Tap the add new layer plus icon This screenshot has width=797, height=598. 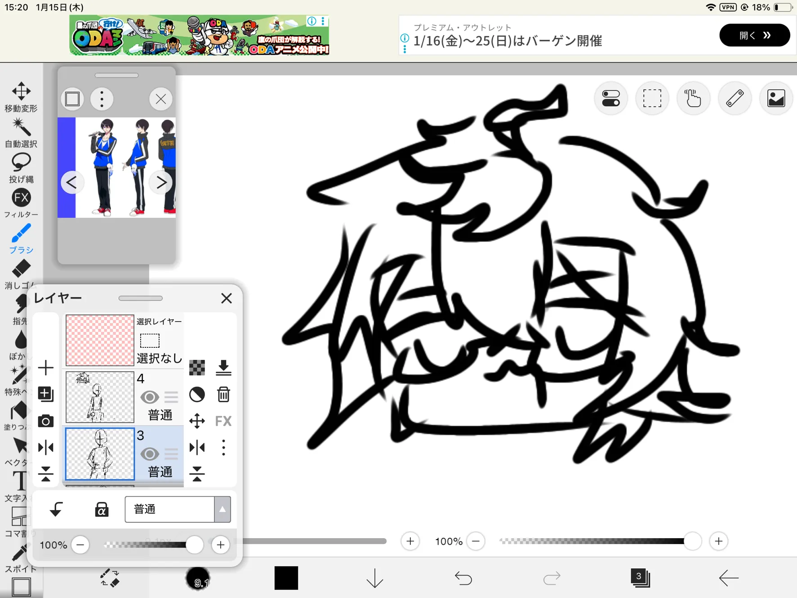(x=46, y=368)
